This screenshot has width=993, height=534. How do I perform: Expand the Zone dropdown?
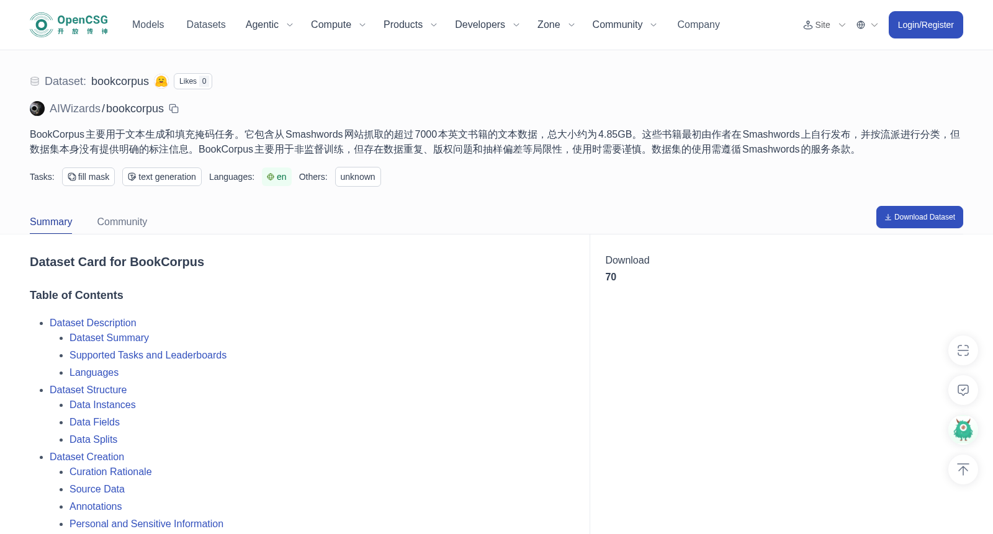click(555, 25)
